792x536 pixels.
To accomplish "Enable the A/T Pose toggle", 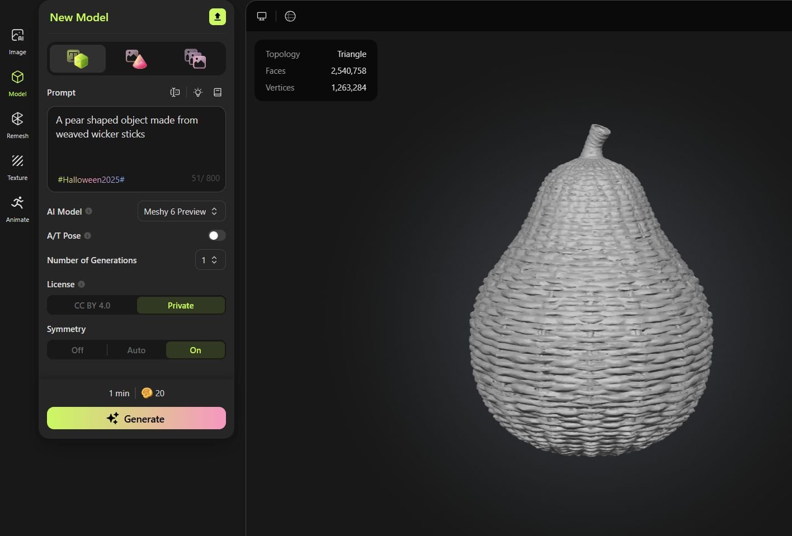I will [216, 236].
